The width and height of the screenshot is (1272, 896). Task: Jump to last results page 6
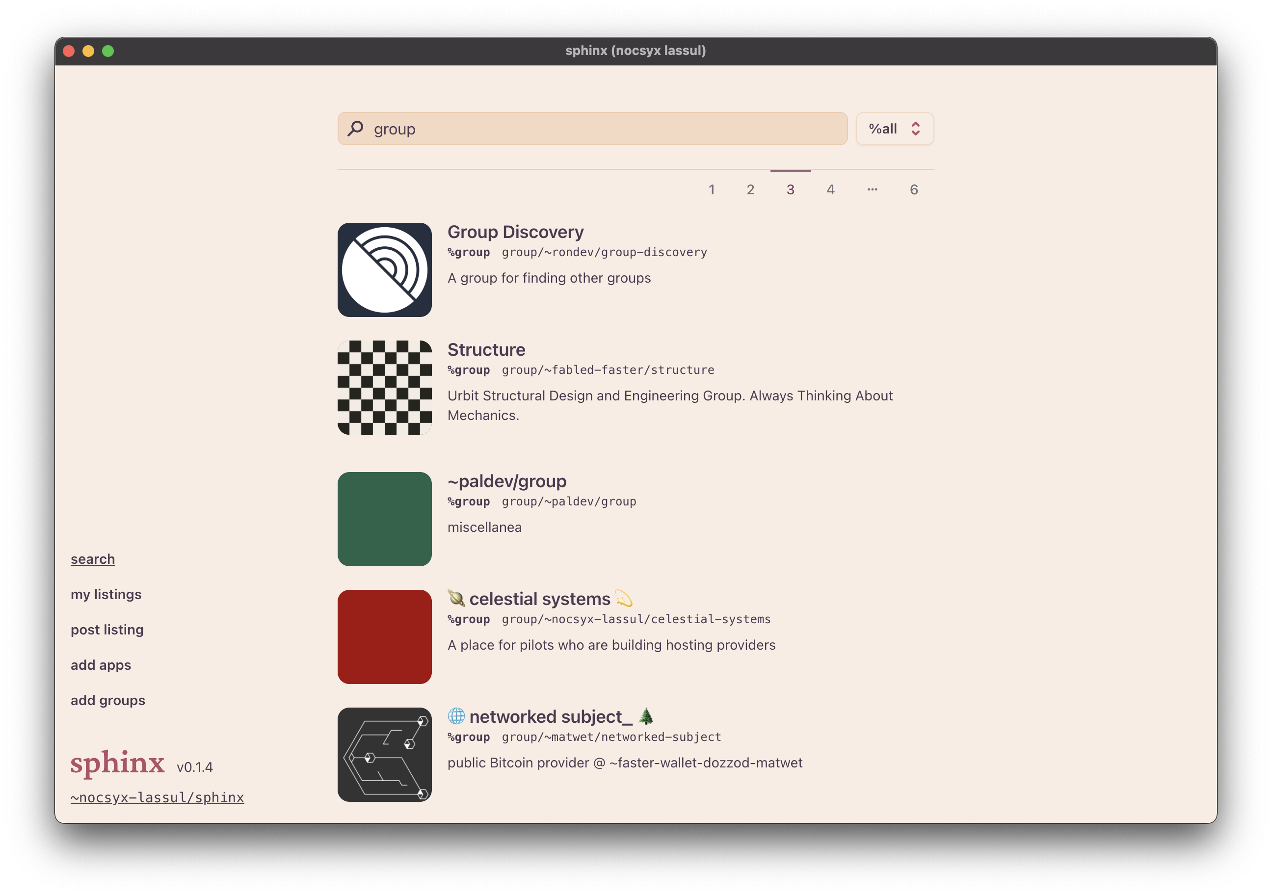[914, 189]
